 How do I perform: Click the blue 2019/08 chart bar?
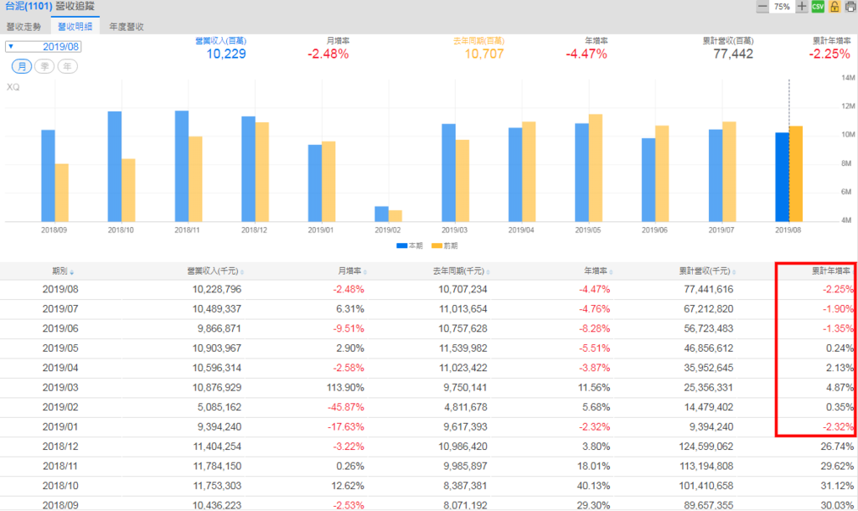click(x=782, y=177)
